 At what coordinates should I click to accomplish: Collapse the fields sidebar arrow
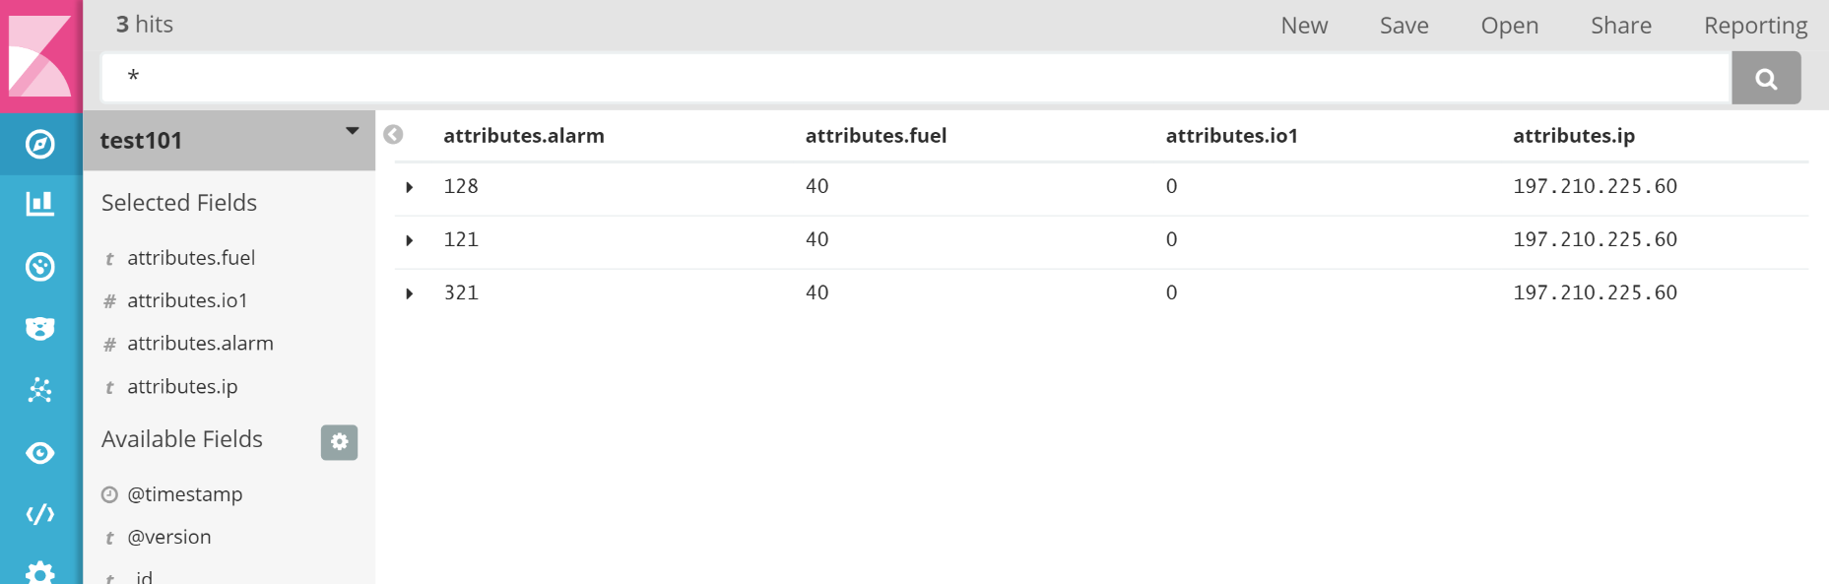point(393,135)
